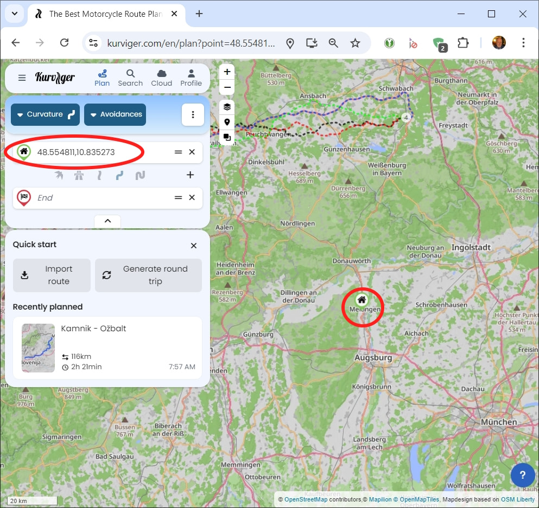The image size is (539, 508).
Task: Zoom out on the map
Action: coord(227,87)
